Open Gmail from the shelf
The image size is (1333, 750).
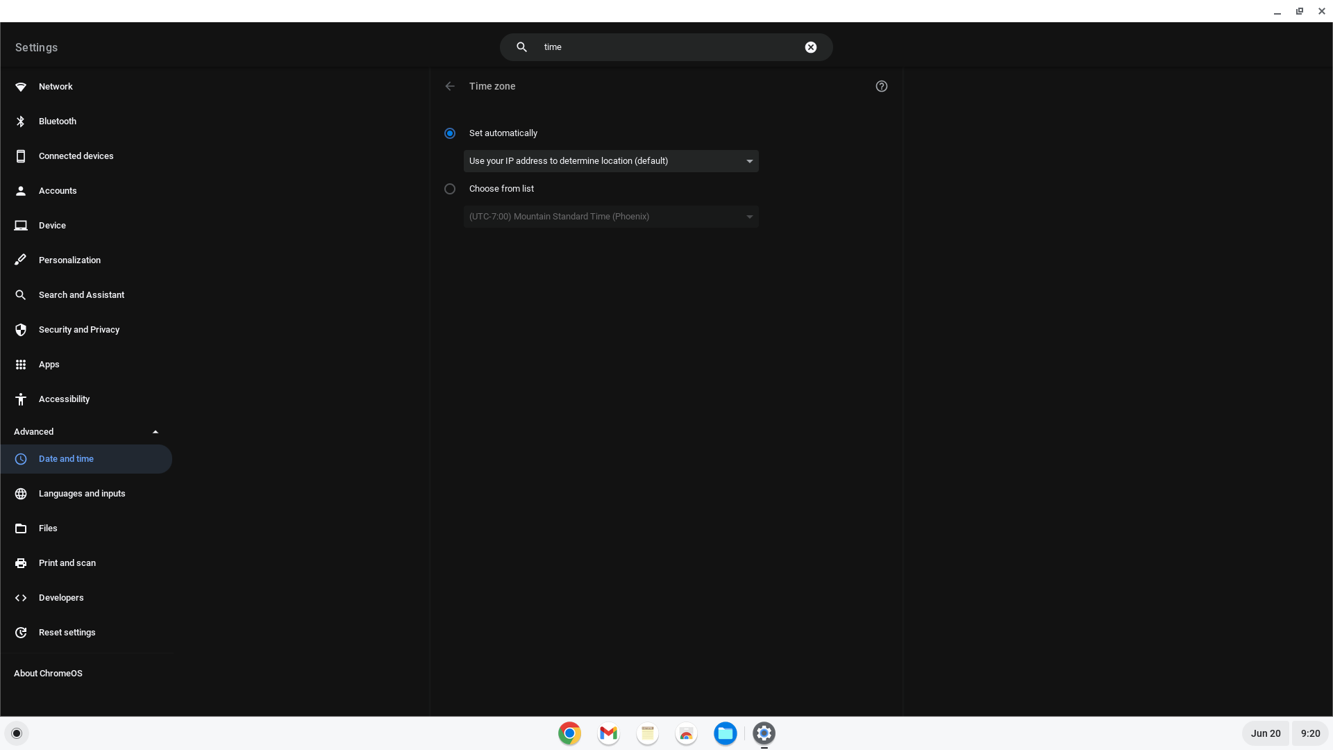609,733
